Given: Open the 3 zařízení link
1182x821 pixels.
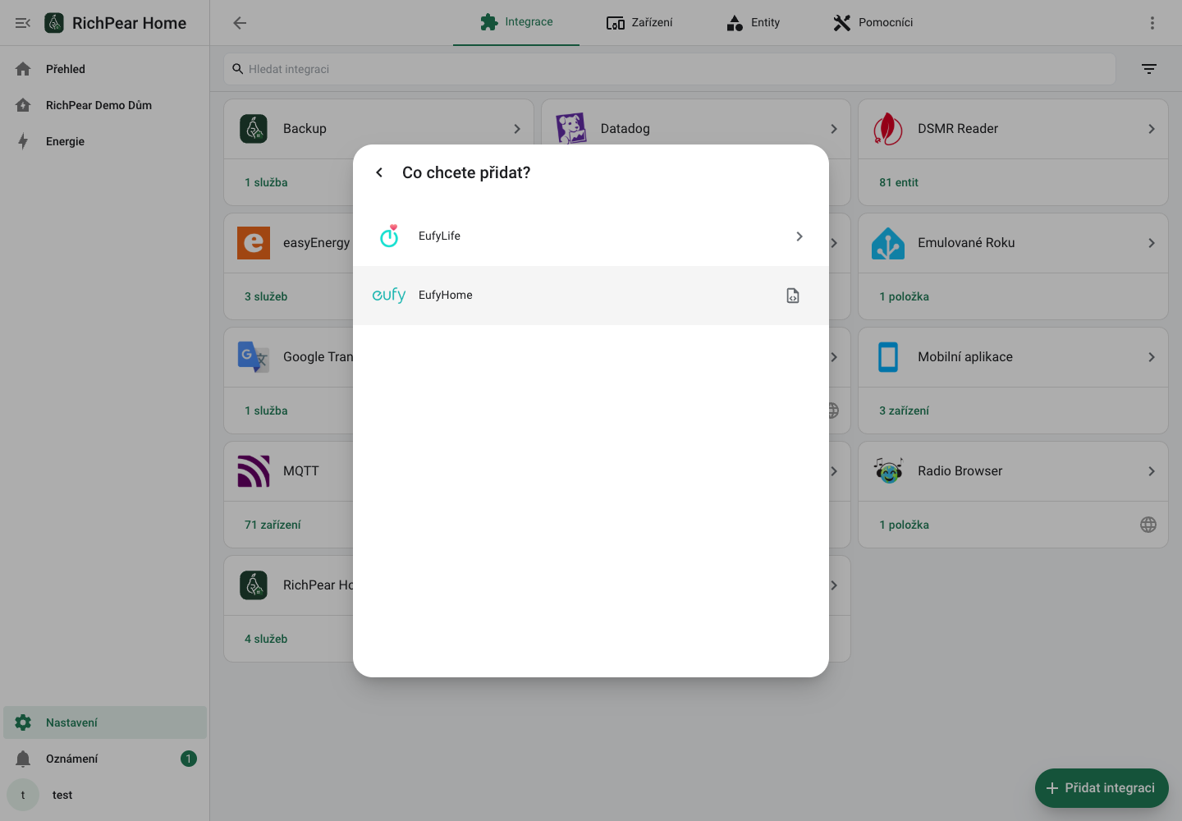Looking at the screenshot, I should click(905, 410).
